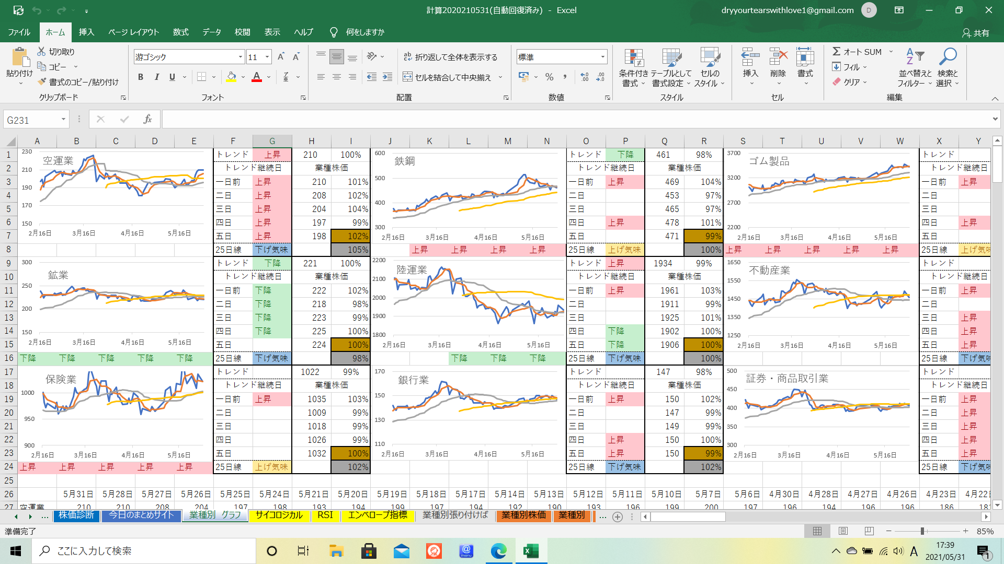Open the データ ribbon tab

pyautogui.click(x=211, y=32)
